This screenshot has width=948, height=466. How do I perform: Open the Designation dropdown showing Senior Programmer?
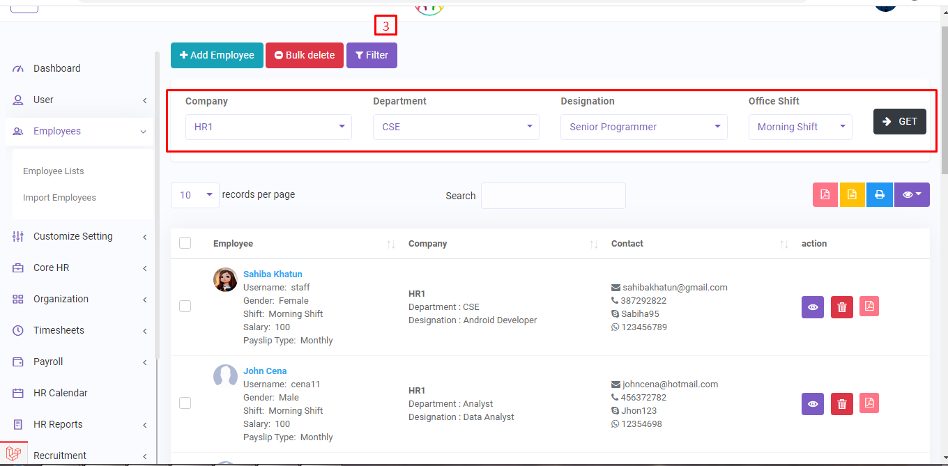click(643, 127)
